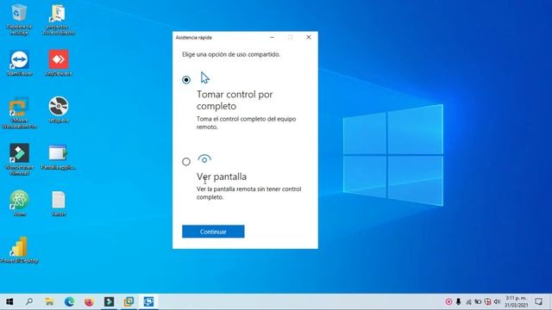
Task: Click the microphone tray icon
Action: point(458,301)
